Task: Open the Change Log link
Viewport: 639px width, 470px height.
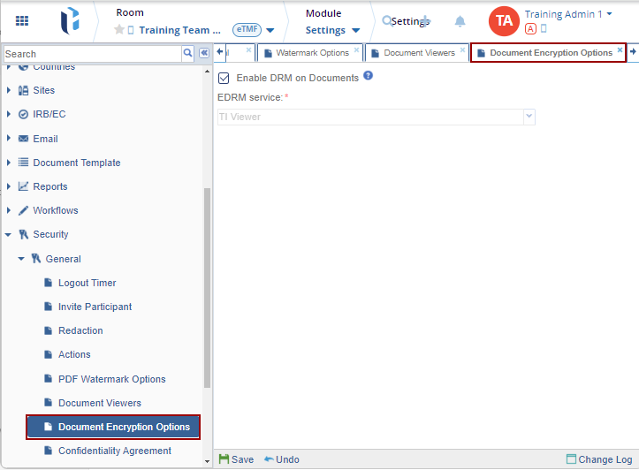Action: [599, 459]
